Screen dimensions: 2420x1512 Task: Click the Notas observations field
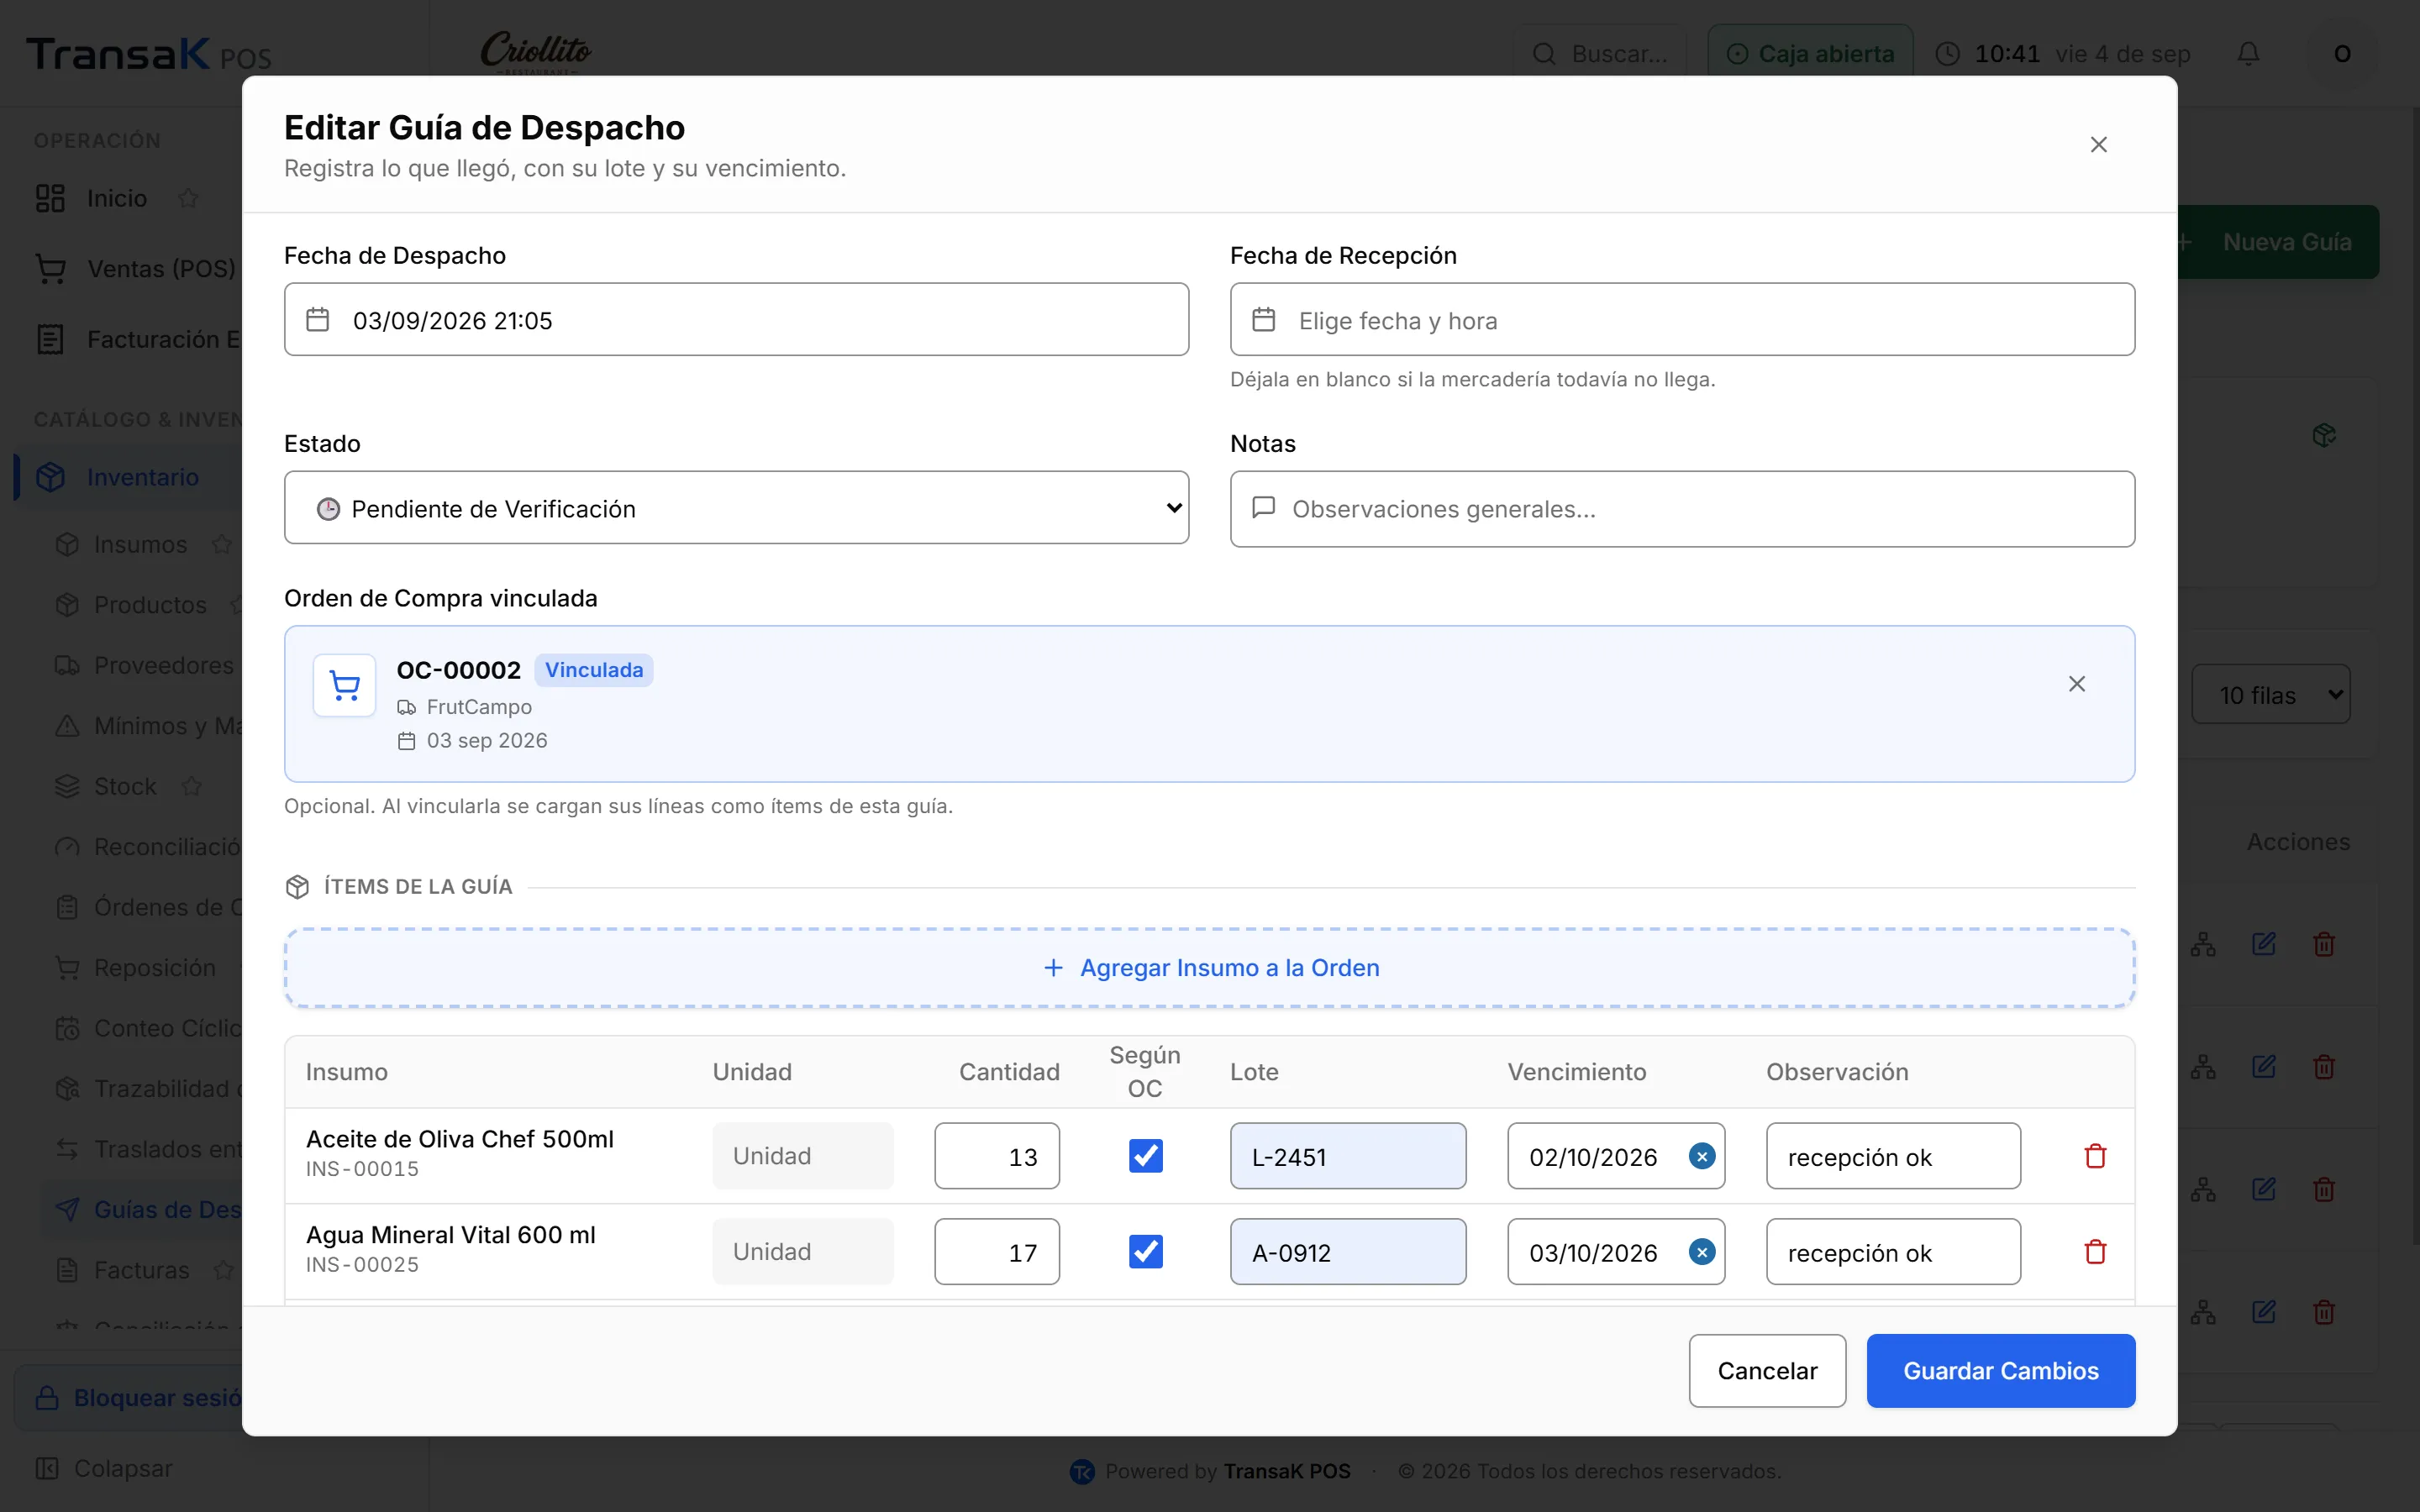[1682, 509]
